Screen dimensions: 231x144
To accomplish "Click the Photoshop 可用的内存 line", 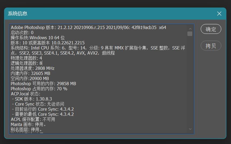I will pyautogui.click(x=43, y=84).
